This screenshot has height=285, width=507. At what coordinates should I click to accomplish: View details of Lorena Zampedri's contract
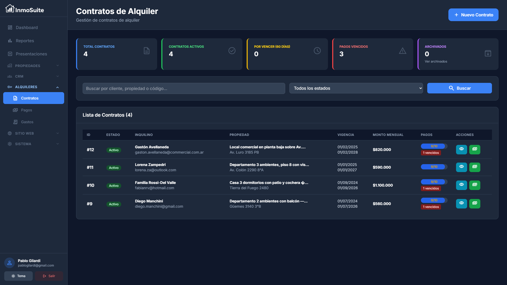point(461,167)
